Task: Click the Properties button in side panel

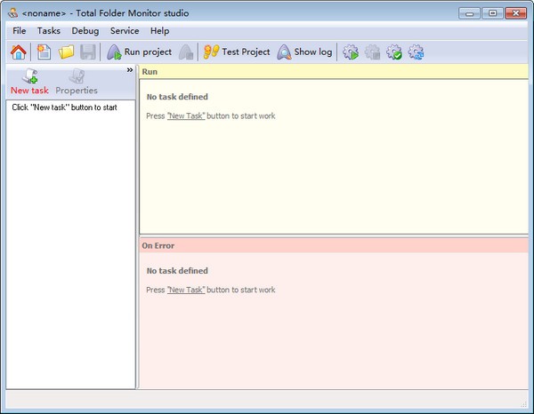Action: [x=77, y=82]
